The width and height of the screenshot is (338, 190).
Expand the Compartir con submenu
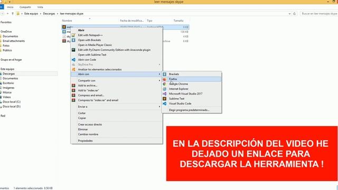pyautogui.click(x=117, y=81)
